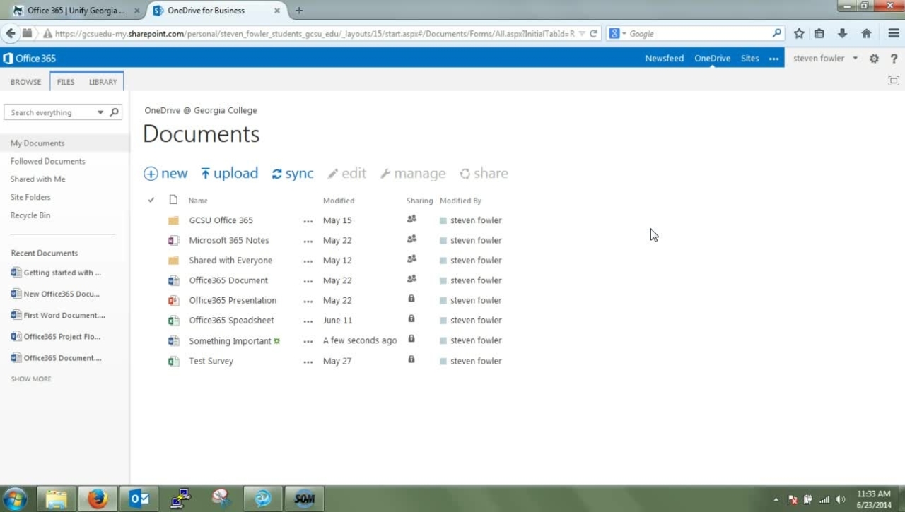Click Word icon beside Office365 Document
905x512 pixels.
click(173, 280)
